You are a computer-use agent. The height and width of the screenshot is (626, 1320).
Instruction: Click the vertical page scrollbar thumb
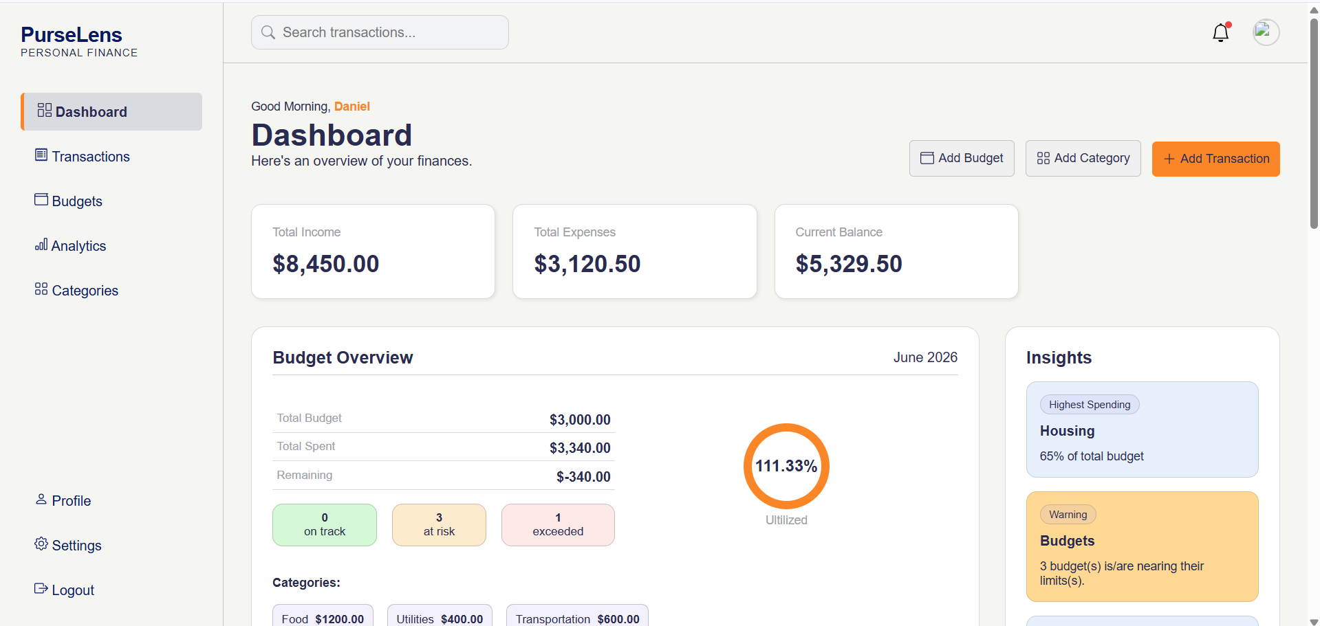[1314, 124]
